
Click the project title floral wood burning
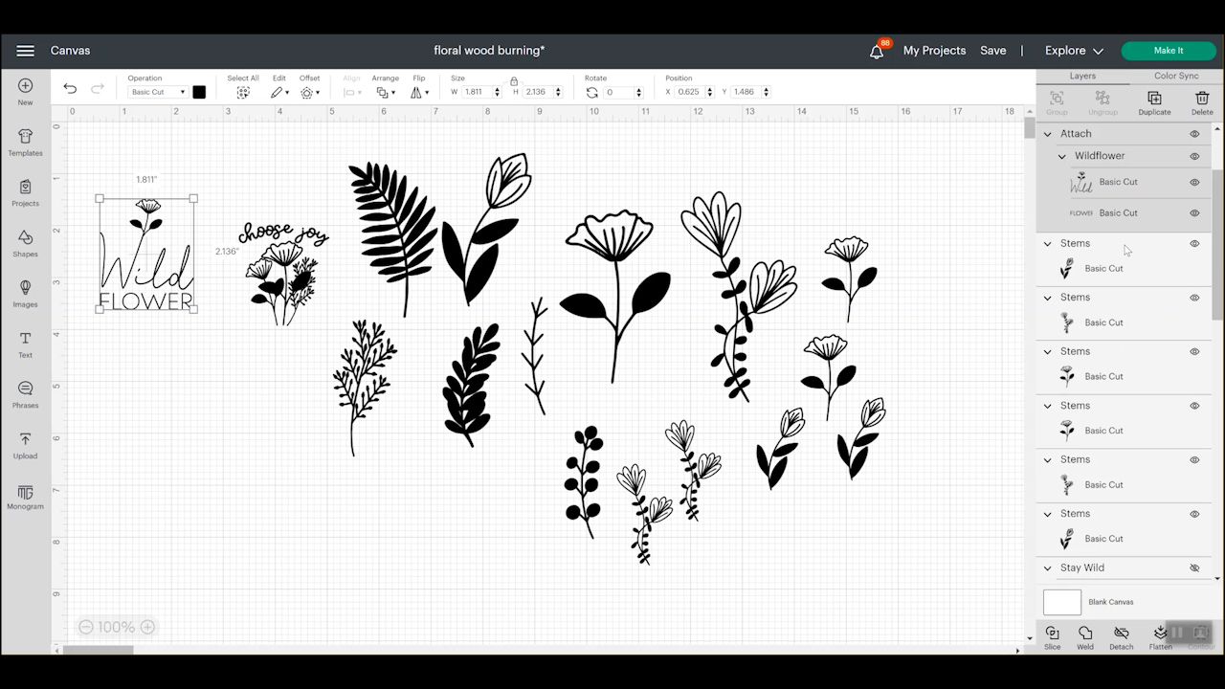point(489,51)
